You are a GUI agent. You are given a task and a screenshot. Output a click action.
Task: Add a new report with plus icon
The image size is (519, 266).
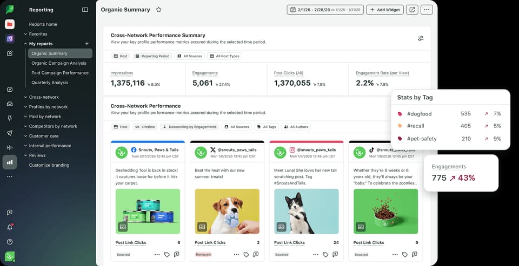[x=86, y=44]
